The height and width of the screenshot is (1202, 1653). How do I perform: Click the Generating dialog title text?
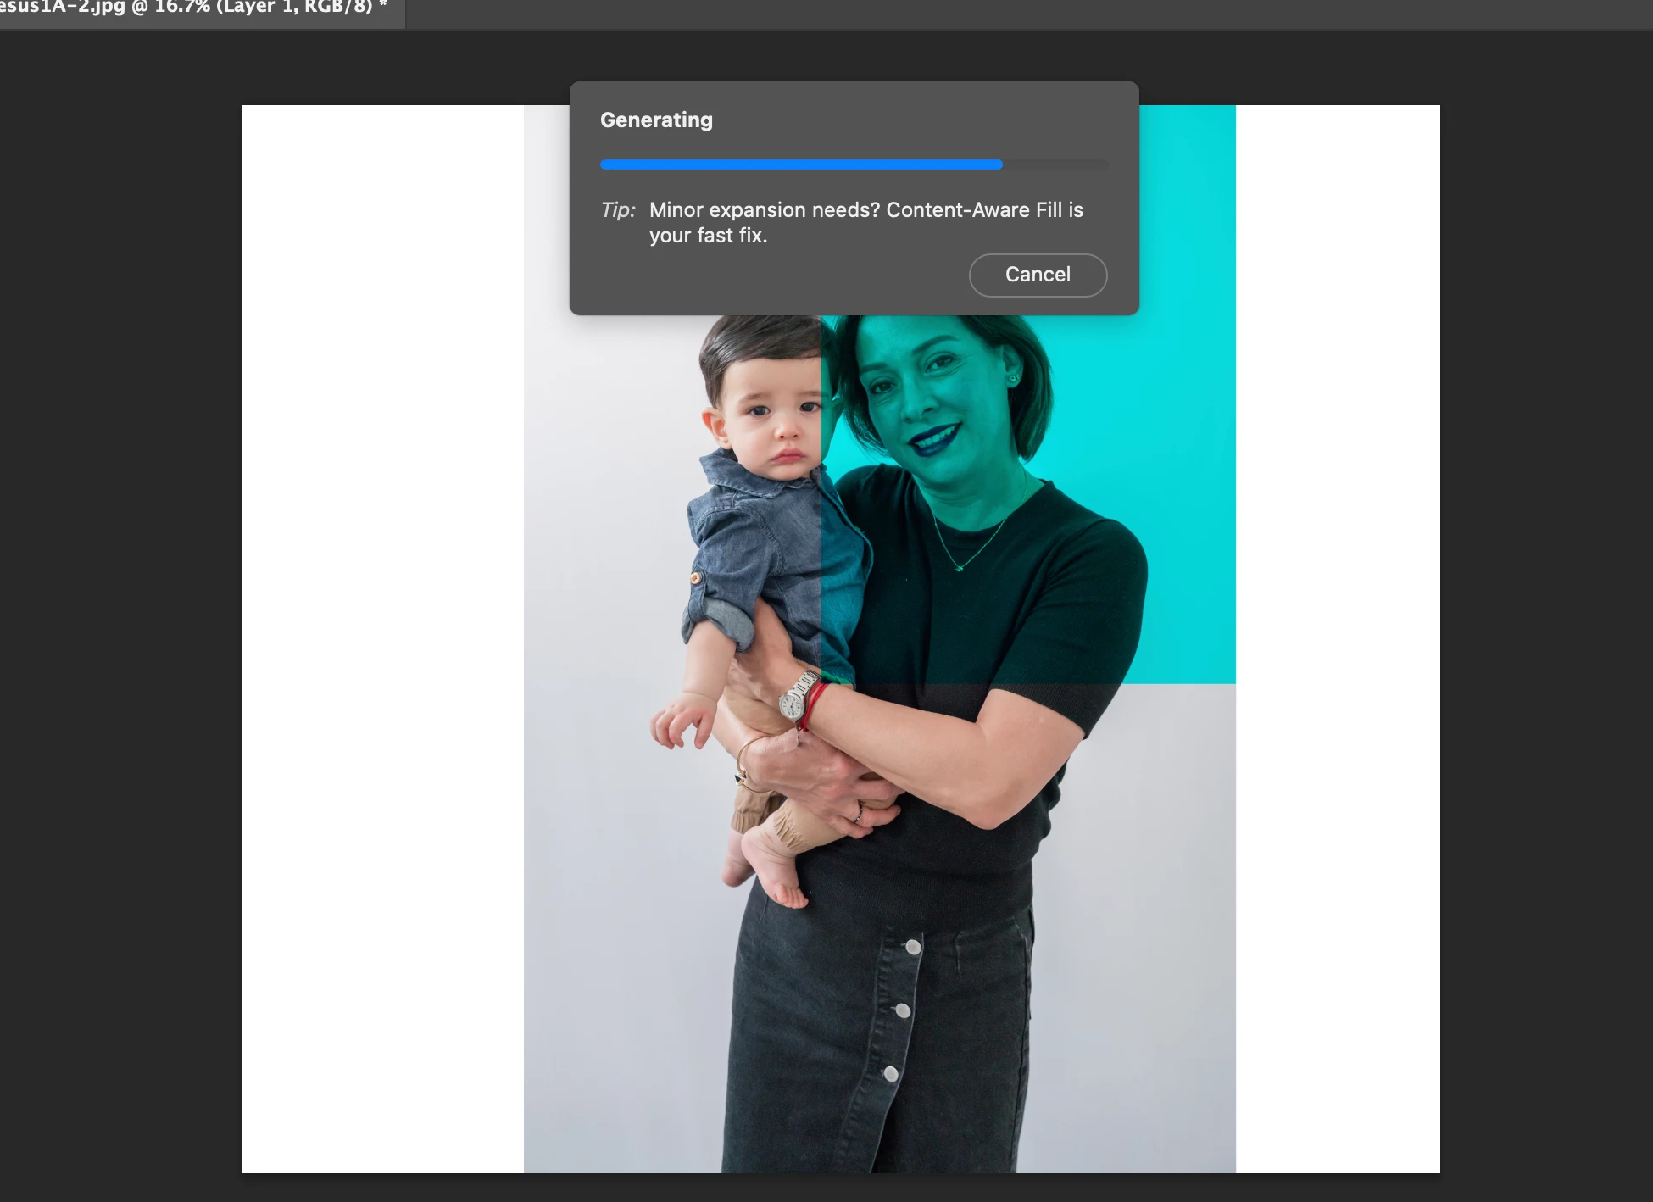[x=656, y=120]
